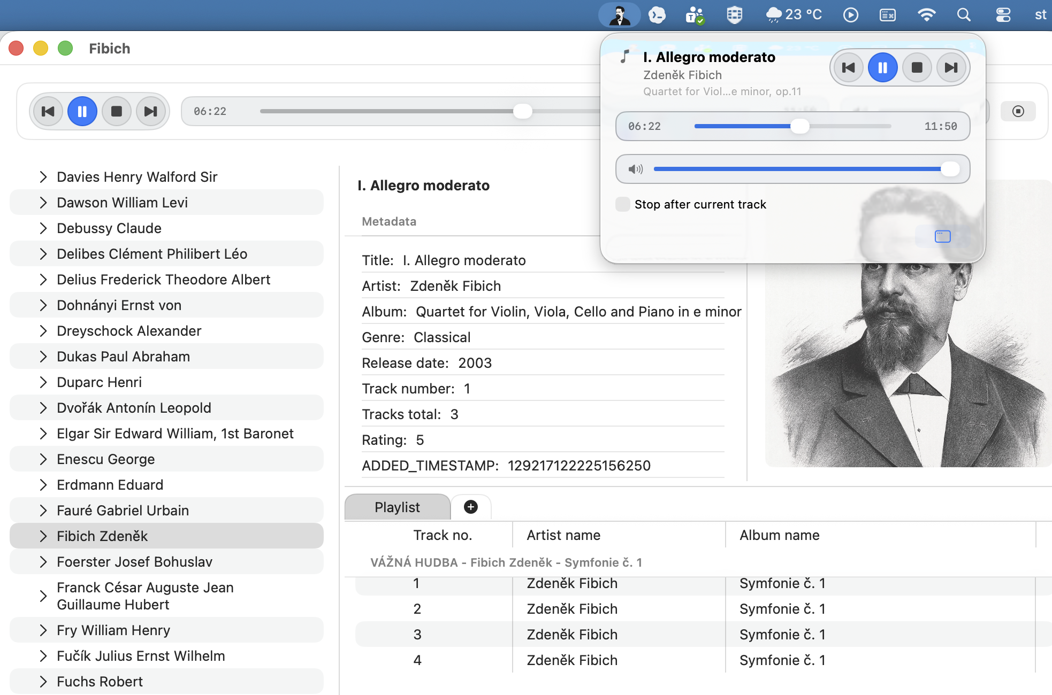Click the play circle icon in menu bar

[851, 15]
